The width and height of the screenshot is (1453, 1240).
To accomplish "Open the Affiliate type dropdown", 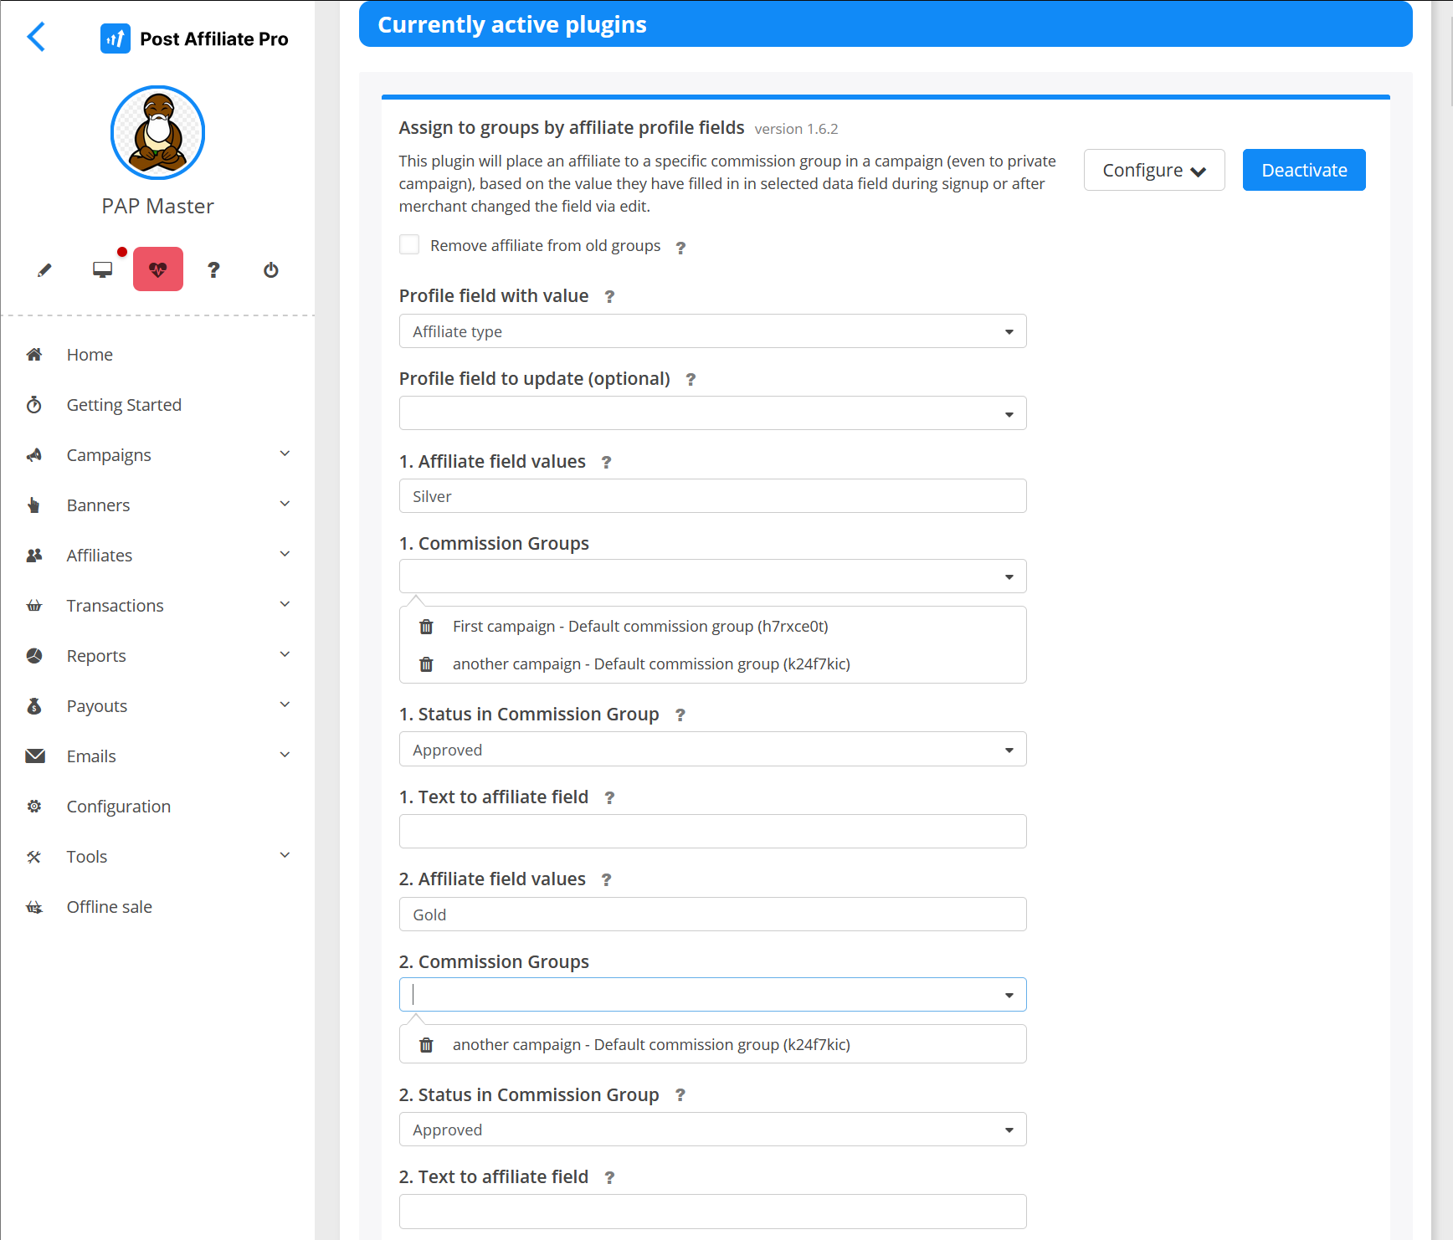I will 712,331.
